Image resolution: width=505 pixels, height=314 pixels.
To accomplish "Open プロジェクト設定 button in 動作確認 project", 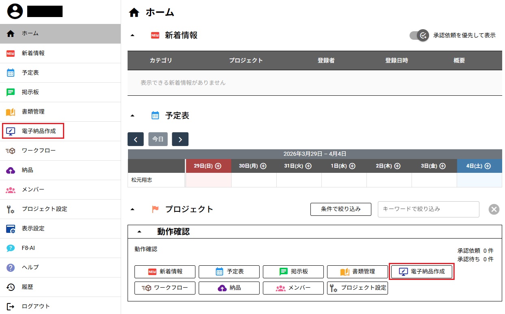I will (x=358, y=288).
